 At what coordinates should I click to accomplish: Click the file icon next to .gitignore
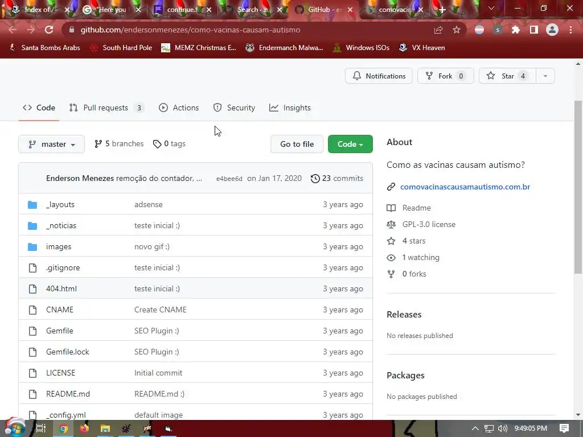32,267
